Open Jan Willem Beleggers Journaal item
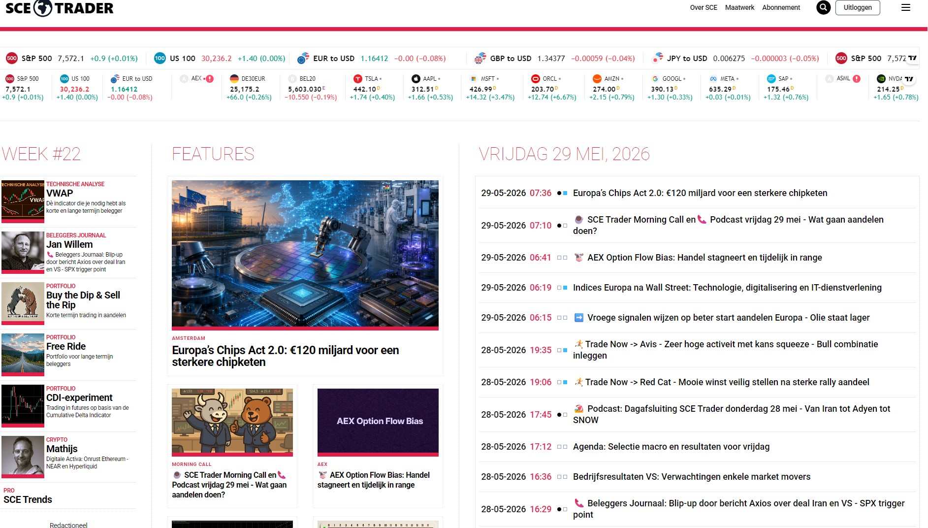 click(69, 252)
